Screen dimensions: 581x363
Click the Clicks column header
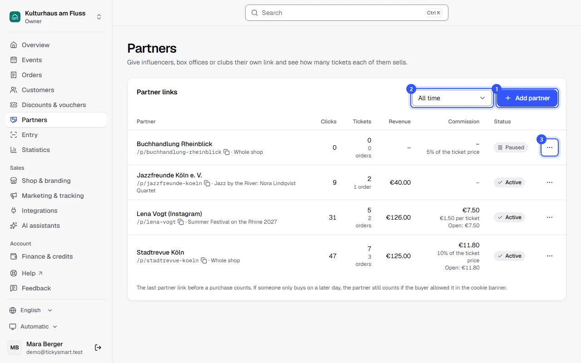point(329,122)
